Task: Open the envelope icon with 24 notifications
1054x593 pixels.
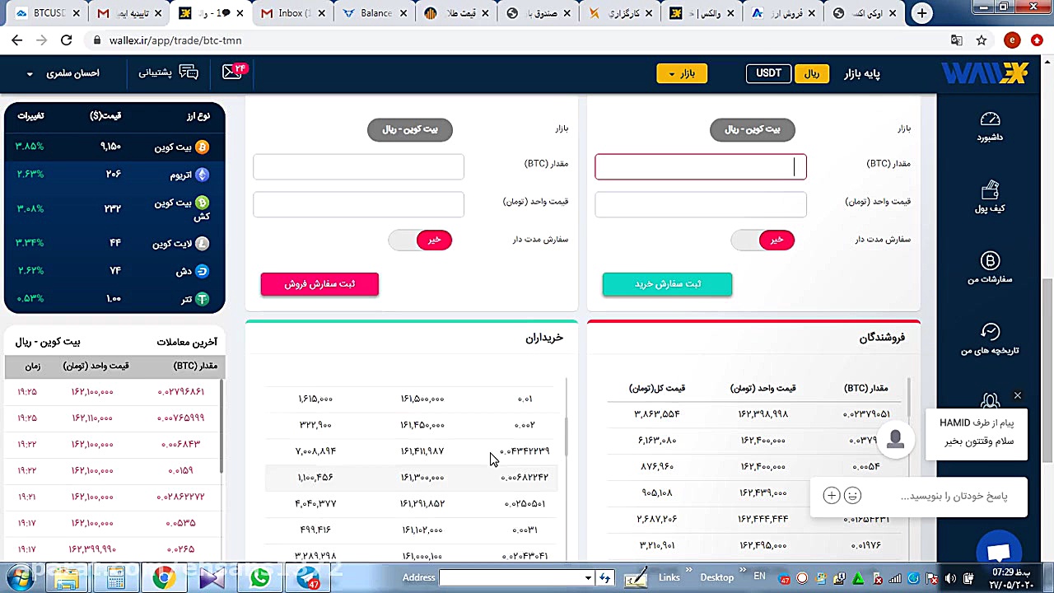Action: (233, 72)
